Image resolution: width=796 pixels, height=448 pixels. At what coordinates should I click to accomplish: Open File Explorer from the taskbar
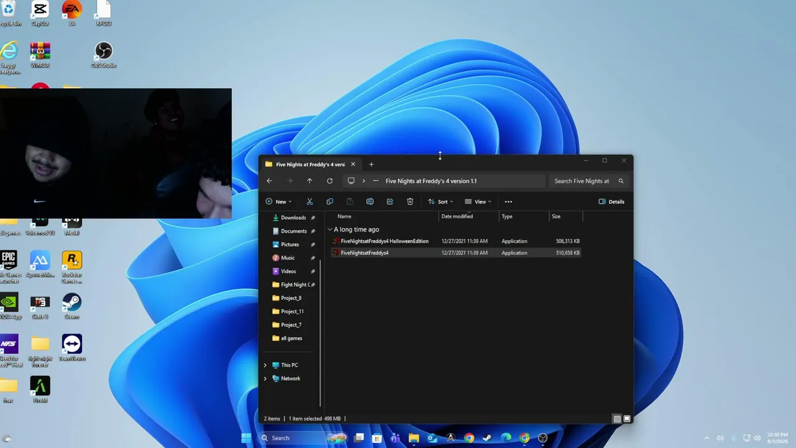pos(414,438)
